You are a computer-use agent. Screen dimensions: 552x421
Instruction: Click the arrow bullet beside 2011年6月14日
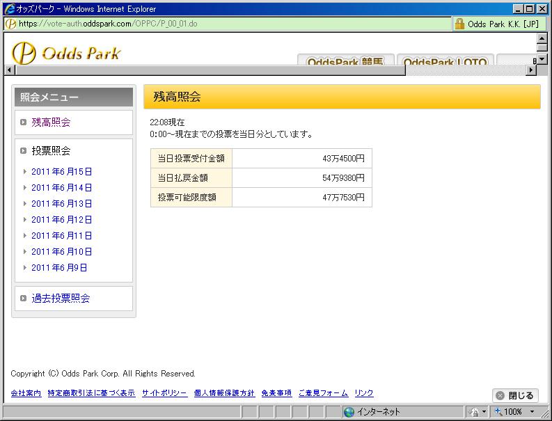click(x=24, y=188)
